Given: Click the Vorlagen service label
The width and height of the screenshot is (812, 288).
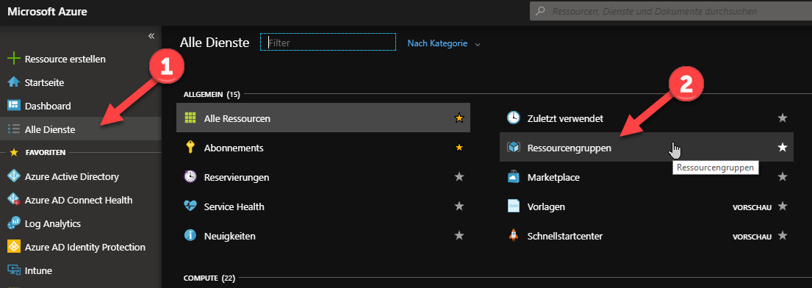Looking at the screenshot, I should (x=546, y=206).
